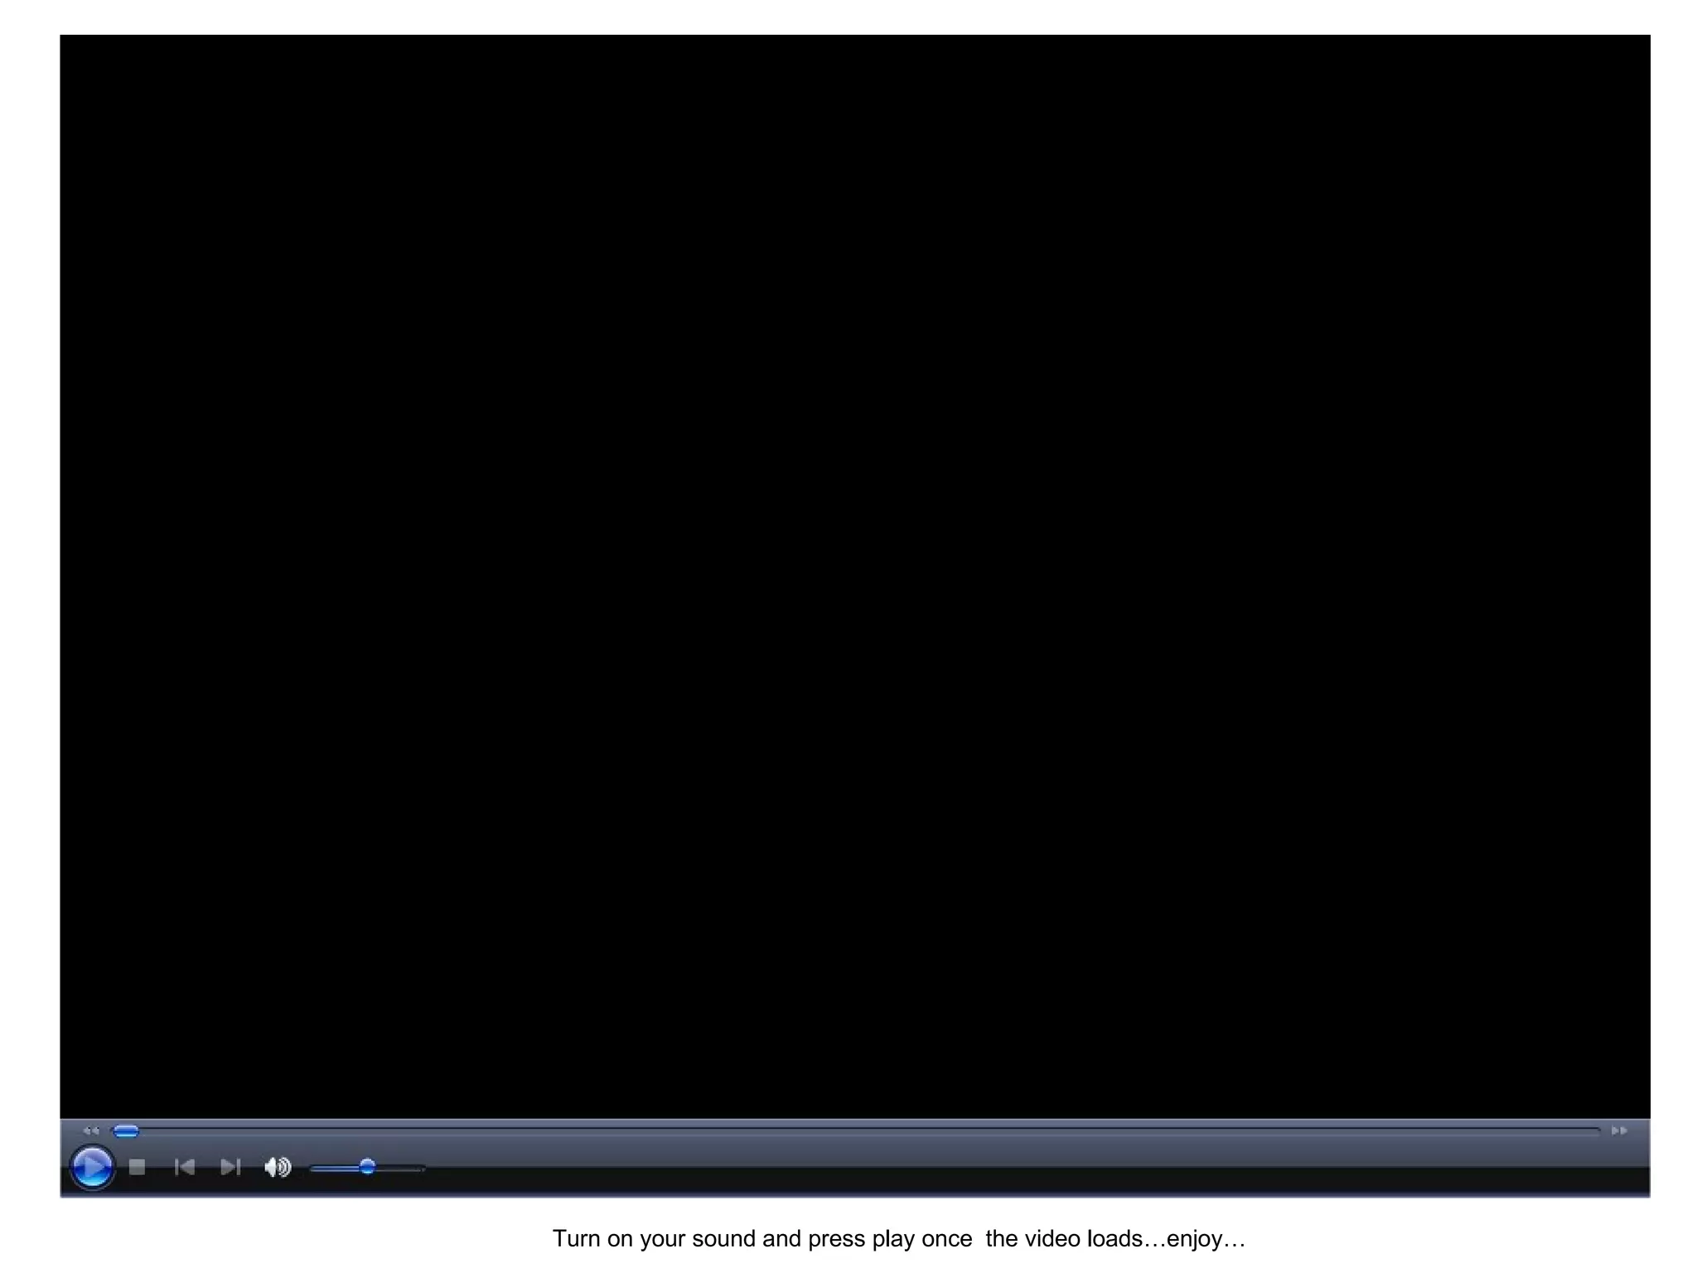Click the Stop square button
This screenshot has width=1697, height=1273.
(138, 1167)
